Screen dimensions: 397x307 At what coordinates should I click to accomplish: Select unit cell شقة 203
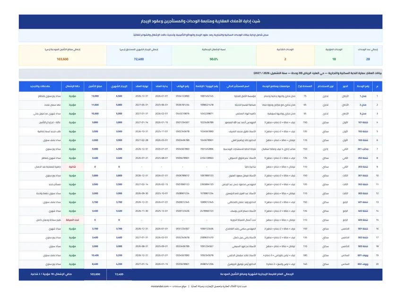point(363,167)
